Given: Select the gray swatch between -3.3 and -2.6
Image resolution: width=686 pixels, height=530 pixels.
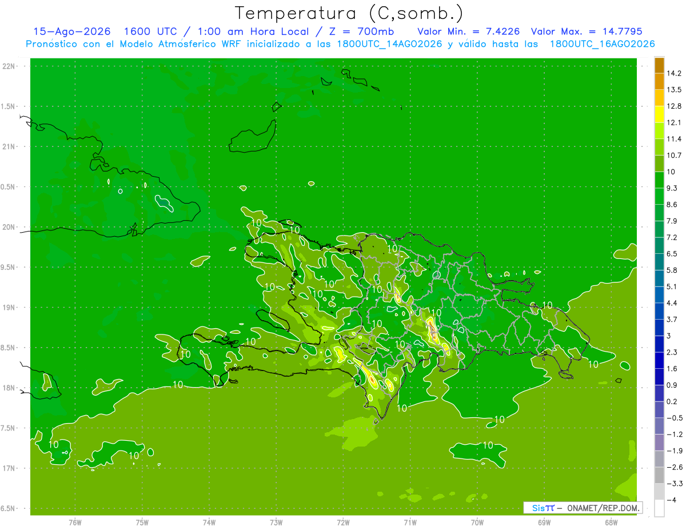Looking at the screenshot, I should click(x=659, y=475).
